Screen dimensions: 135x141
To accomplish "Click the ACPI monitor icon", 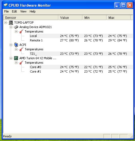I will point(16,45).
